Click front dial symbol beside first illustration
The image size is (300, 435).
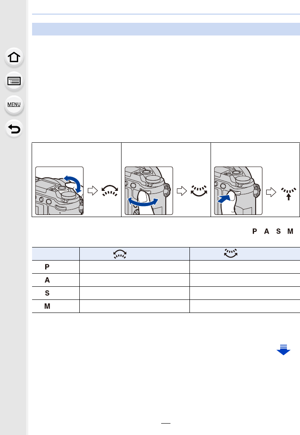[x=108, y=191]
